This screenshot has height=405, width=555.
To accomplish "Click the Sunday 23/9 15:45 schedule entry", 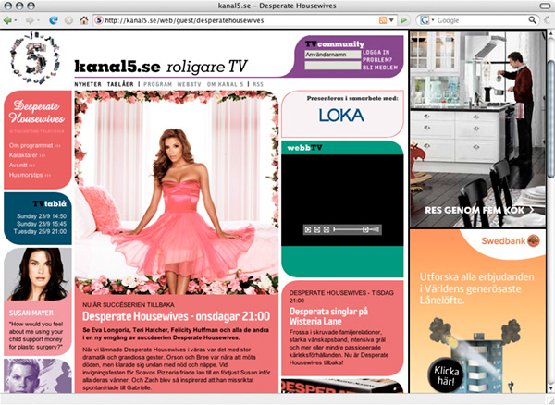I will [x=42, y=224].
